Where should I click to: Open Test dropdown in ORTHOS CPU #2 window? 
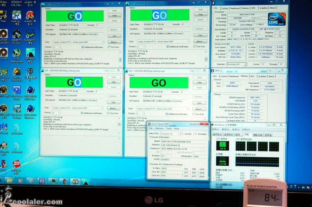pos(78,42)
